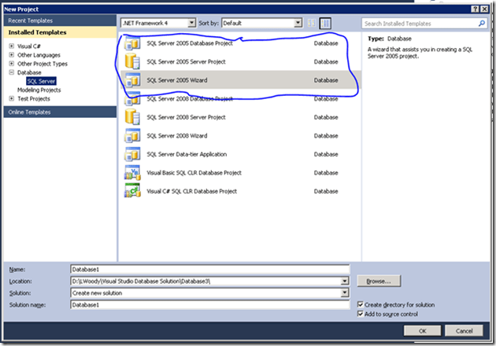Select Visual Basic SQL CLR Database Project icon
The height and width of the screenshot is (346, 496).
(x=132, y=173)
